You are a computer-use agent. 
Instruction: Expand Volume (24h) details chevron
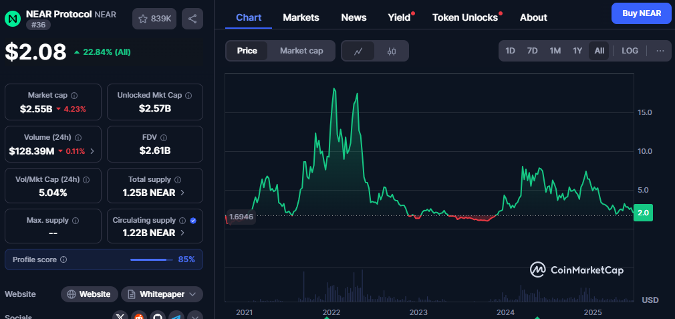coord(92,151)
